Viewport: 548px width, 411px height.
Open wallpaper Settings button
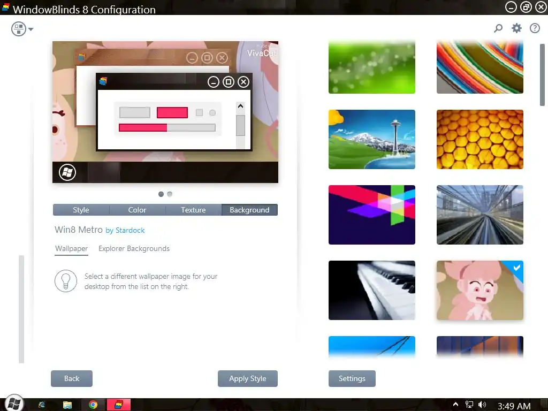[x=352, y=378]
